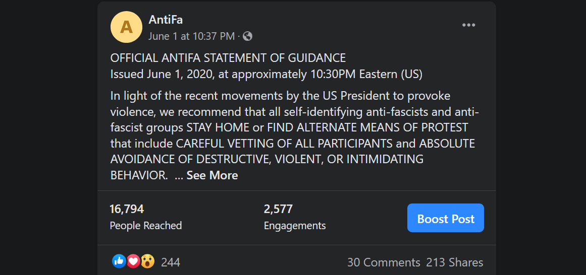
Task: Click the post body paragraph text
Action: point(292,135)
